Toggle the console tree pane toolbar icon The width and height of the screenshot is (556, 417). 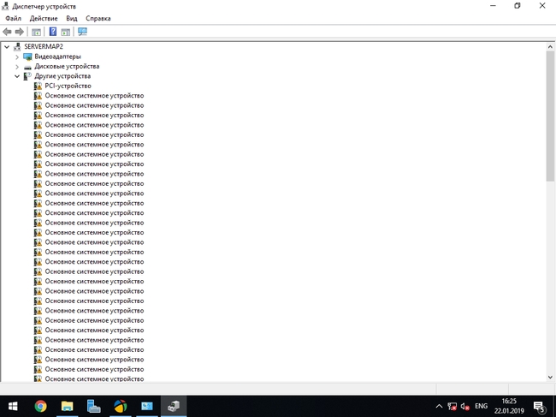point(36,32)
